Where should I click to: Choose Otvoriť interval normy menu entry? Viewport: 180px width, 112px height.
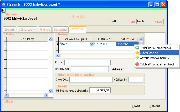click(157, 58)
